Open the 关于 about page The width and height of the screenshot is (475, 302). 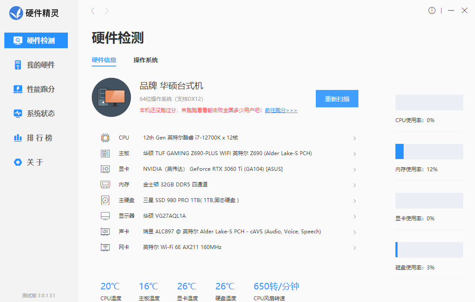[x=36, y=162]
